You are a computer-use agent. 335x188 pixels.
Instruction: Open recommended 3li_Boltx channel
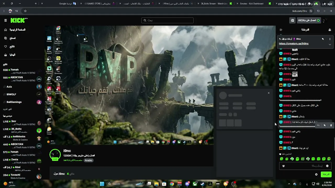point(22,130)
